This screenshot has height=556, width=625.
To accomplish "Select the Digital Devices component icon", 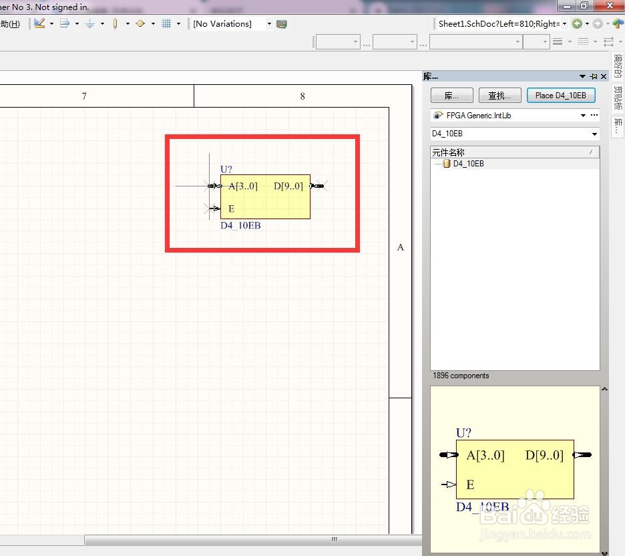I will tap(116, 23).
